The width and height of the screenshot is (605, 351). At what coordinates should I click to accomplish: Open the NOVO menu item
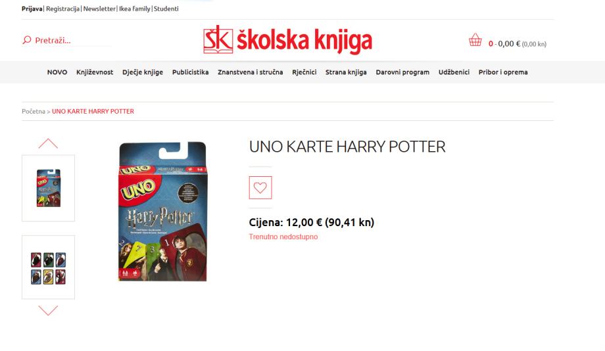(x=57, y=72)
